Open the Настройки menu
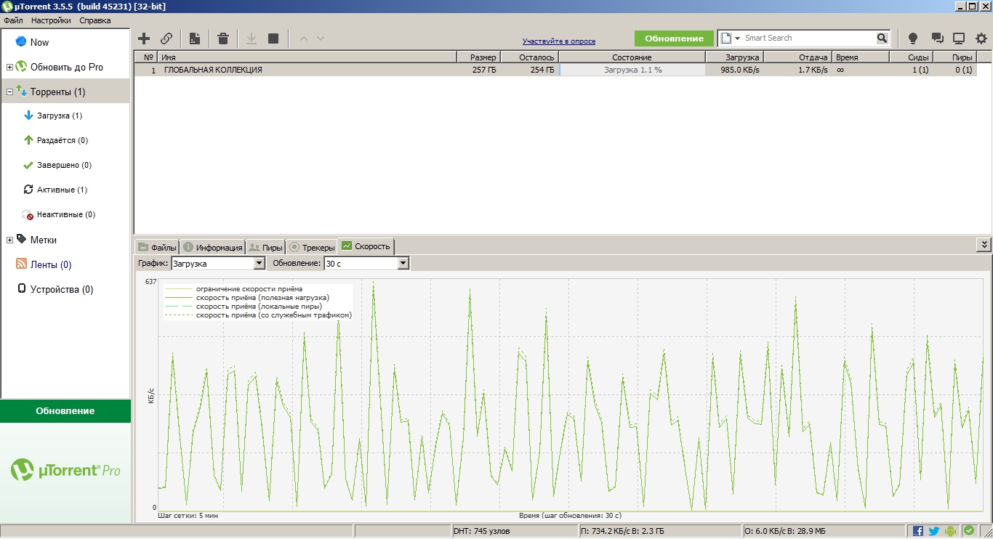 click(x=51, y=20)
